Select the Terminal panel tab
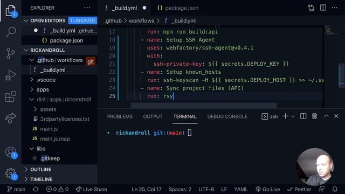Image resolution: width=345 pixels, height=194 pixels. (x=185, y=116)
